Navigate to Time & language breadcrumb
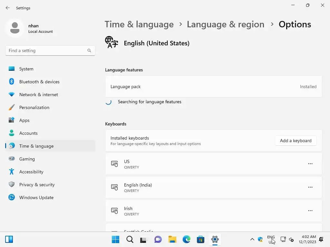The image size is (330, 247). [x=139, y=24]
